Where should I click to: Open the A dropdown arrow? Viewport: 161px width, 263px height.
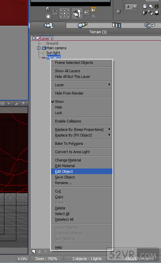point(135,7)
